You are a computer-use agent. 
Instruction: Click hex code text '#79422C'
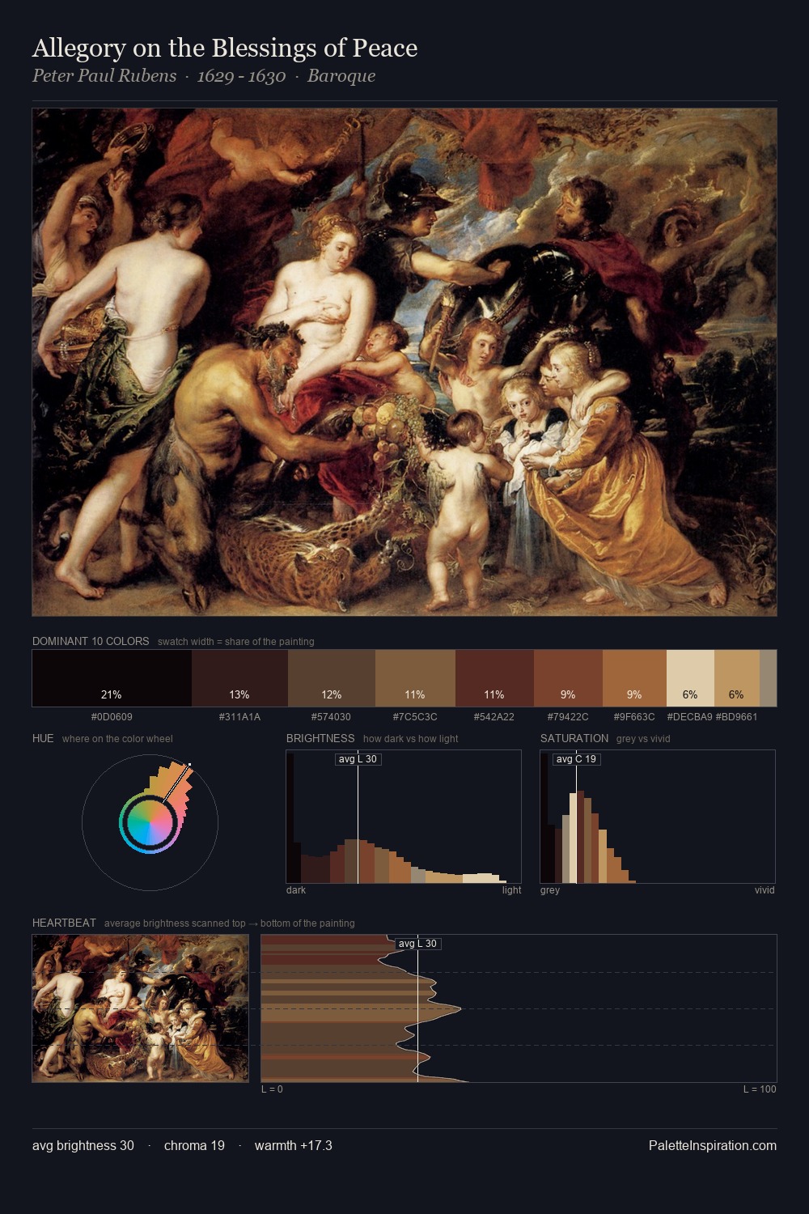coord(568,717)
